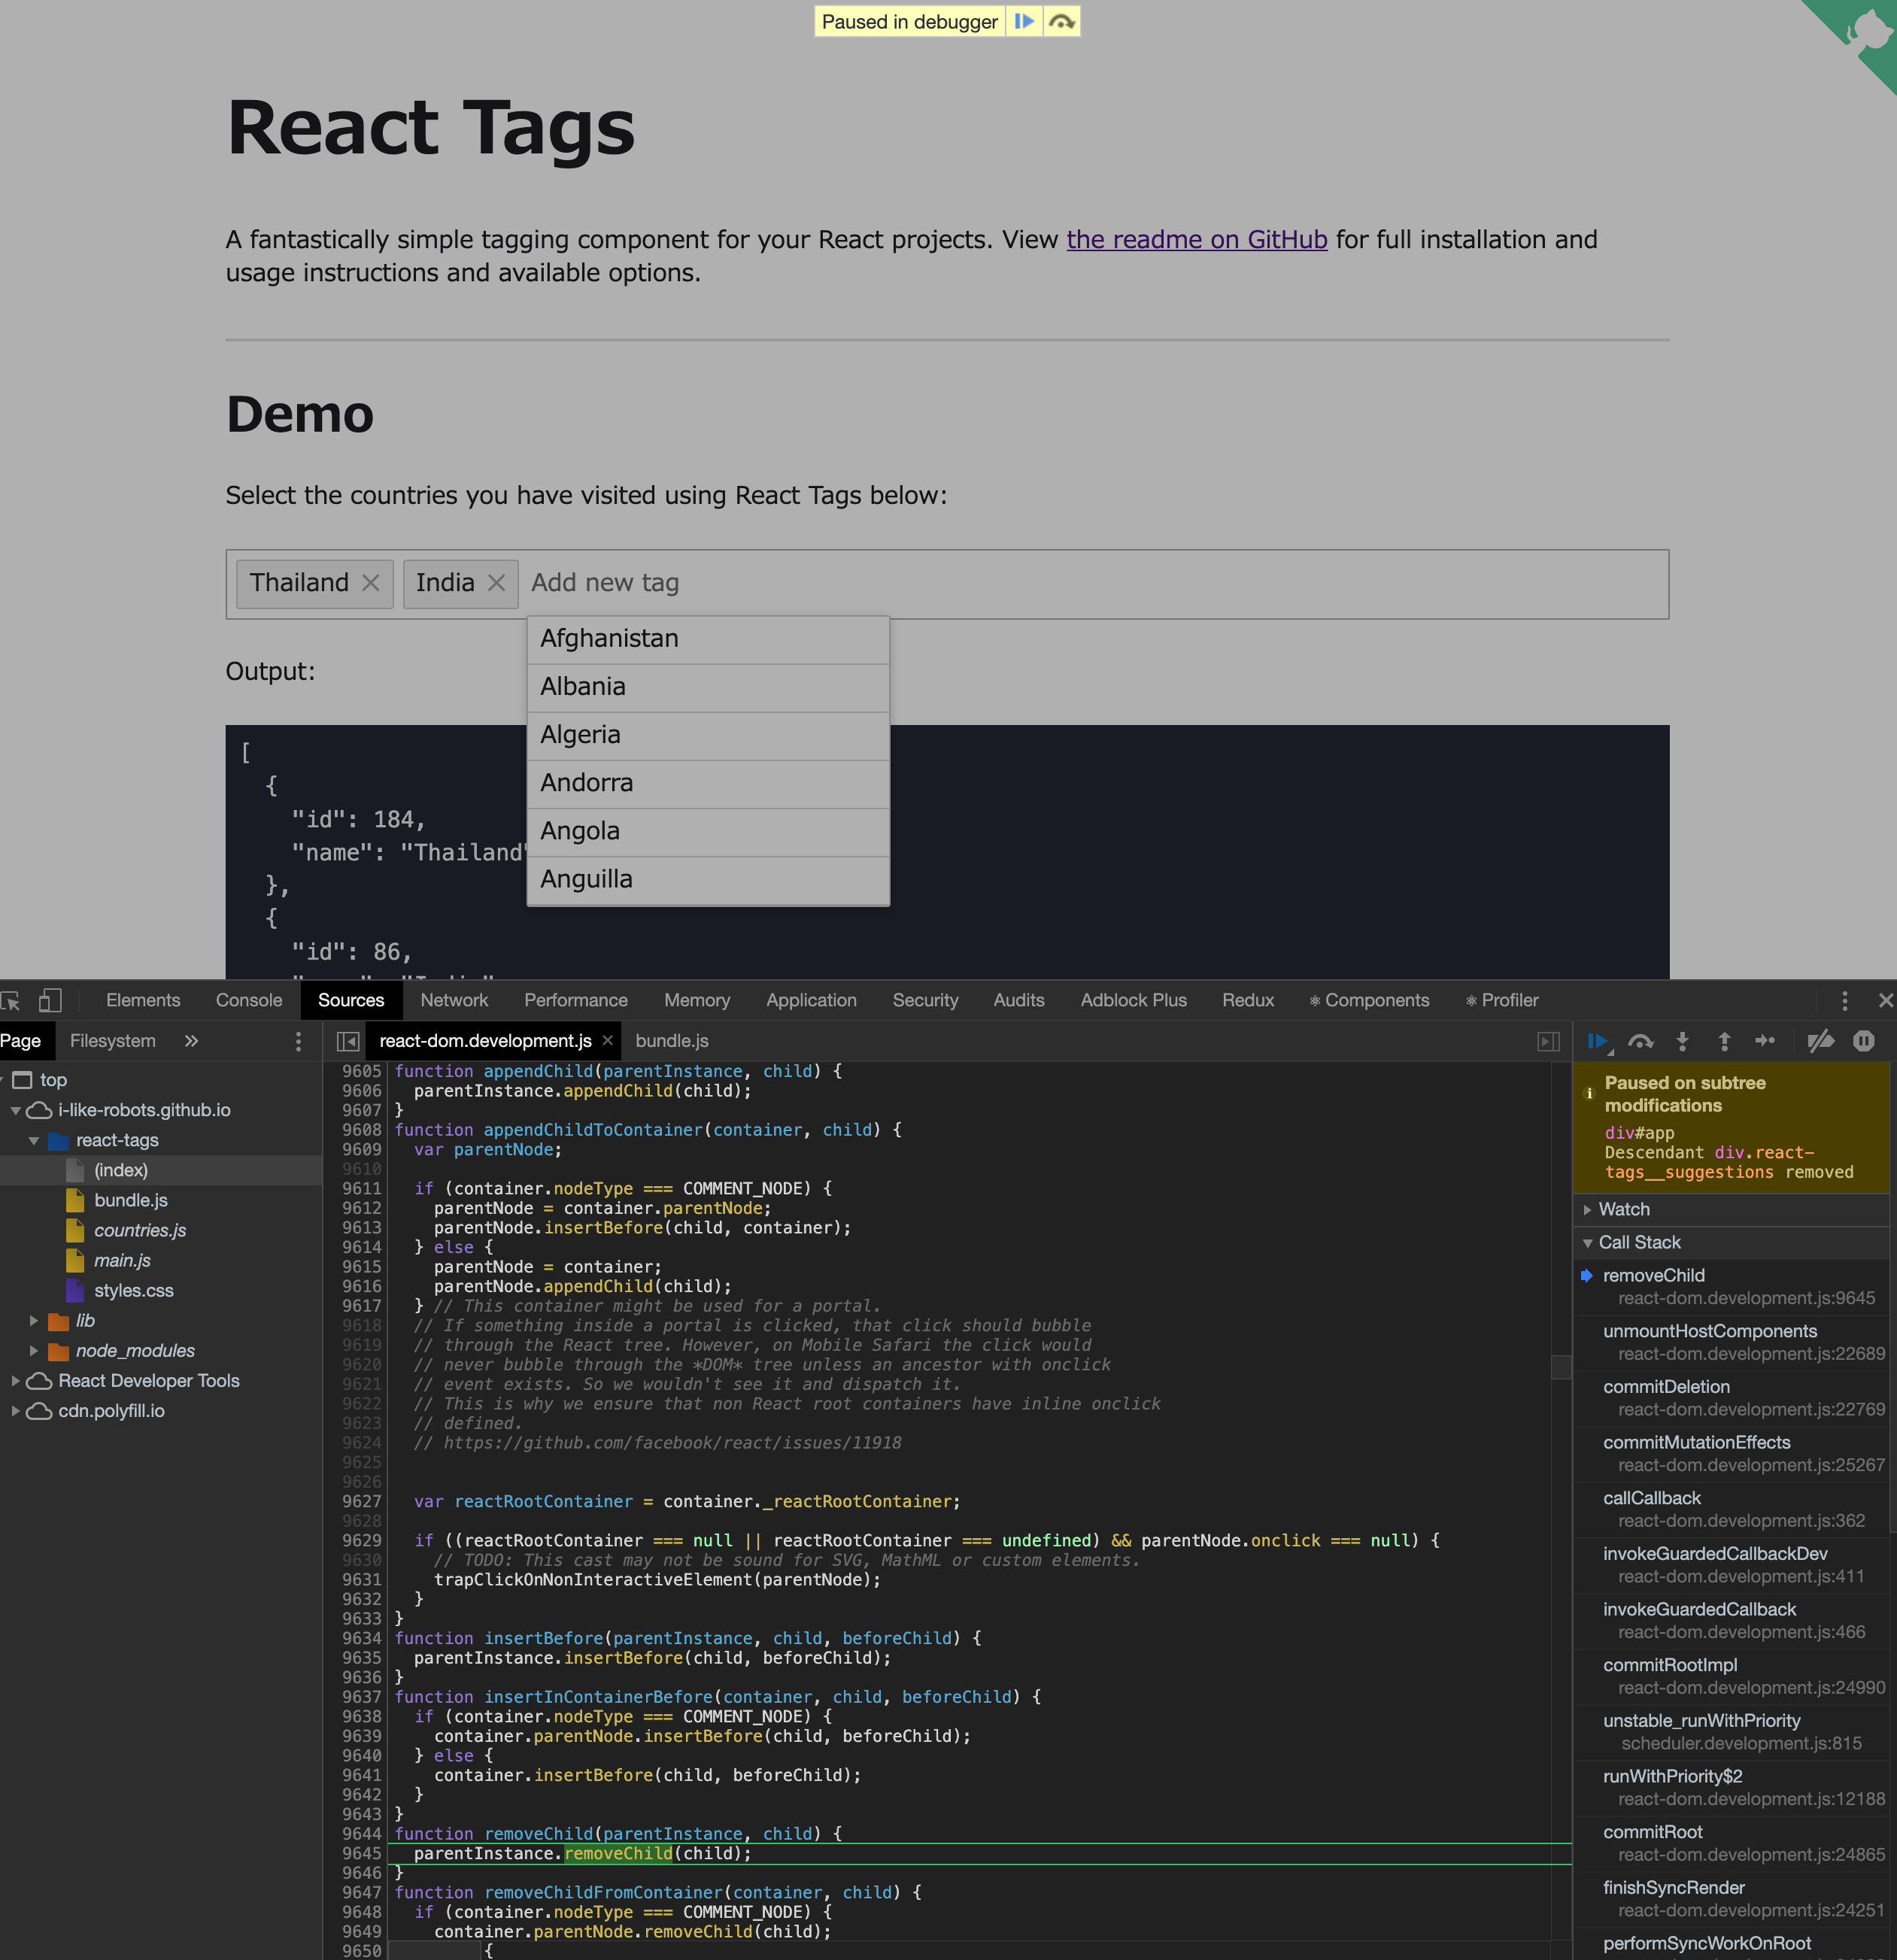Image resolution: width=1897 pixels, height=1960 pixels.
Task: Open the Memory tab
Action: pyautogui.click(x=697, y=1000)
